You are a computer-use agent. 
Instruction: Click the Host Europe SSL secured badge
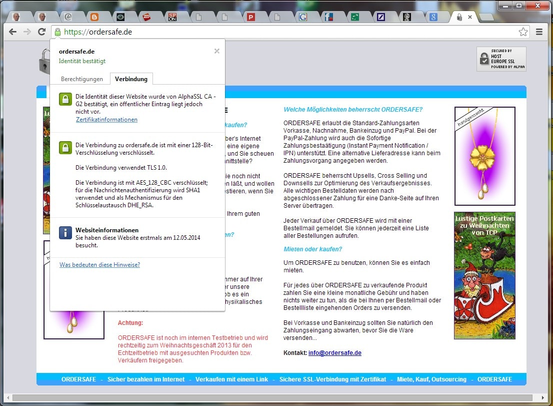[x=501, y=59]
